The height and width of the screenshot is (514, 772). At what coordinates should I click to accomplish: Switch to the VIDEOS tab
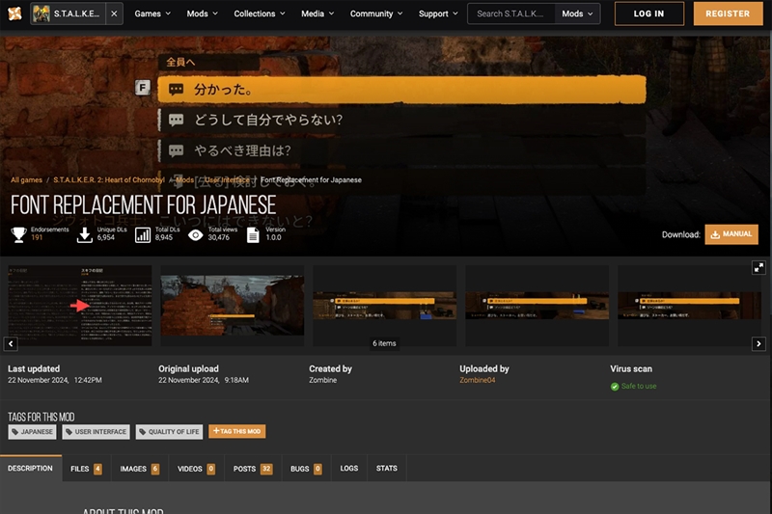pyautogui.click(x=197, y=469)
